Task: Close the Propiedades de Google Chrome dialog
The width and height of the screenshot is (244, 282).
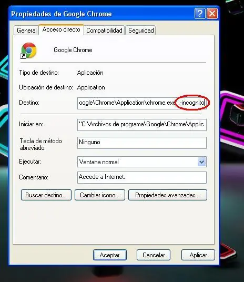Action: point(212,14)
